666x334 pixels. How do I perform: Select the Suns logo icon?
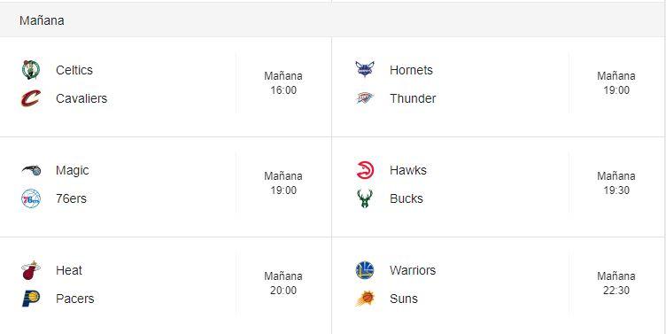click(x=365, y=299)
